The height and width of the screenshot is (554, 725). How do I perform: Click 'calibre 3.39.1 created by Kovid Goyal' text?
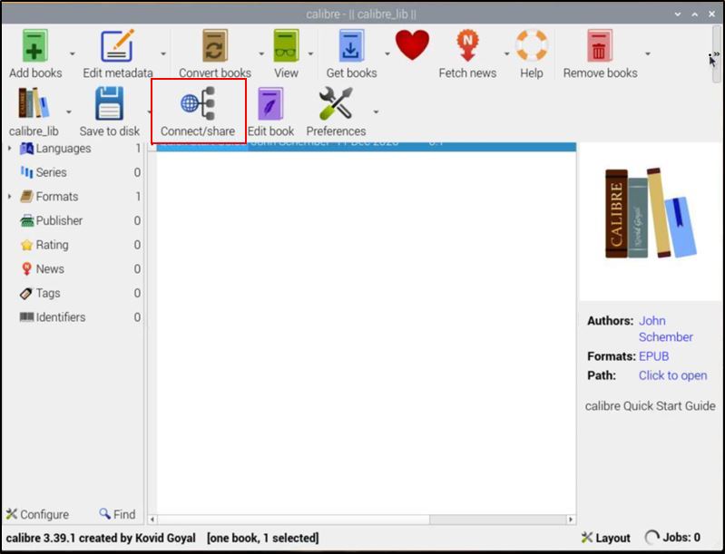pos(101,538)
